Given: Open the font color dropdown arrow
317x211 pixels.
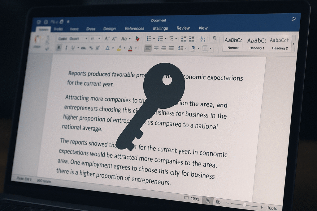Looking at the screenshot, I should pyautogui.click(x=136, y=48).
